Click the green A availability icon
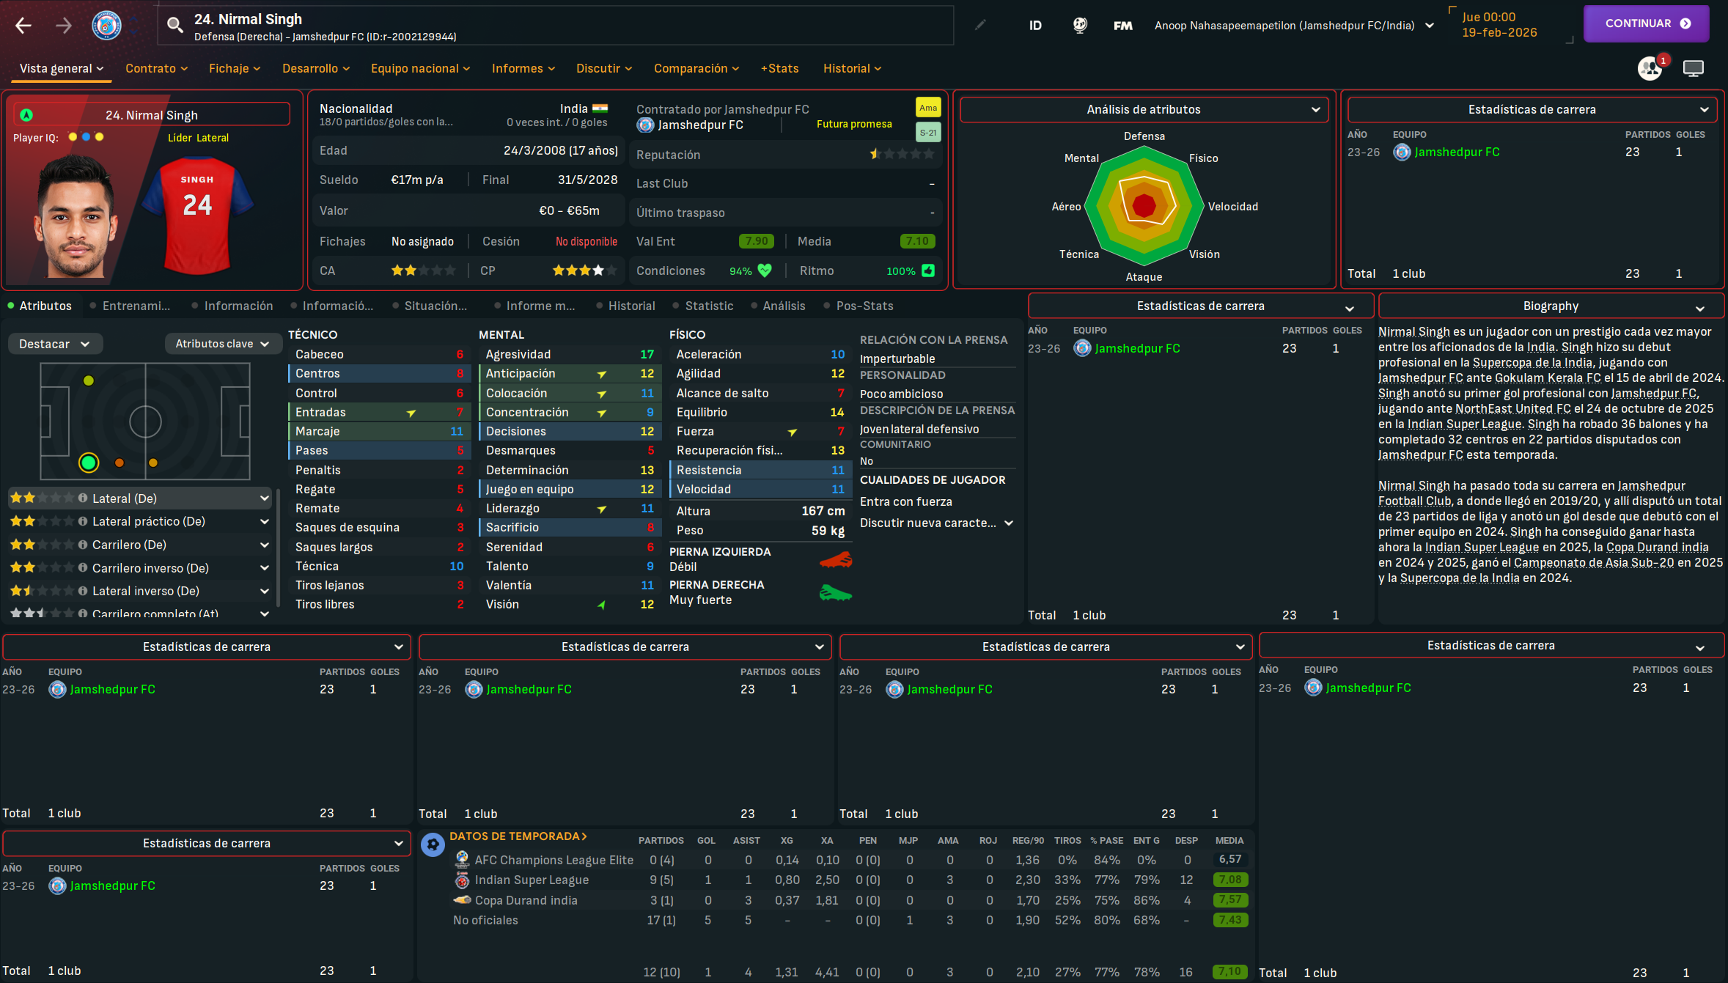The image size is (1728, 983). 26,115
